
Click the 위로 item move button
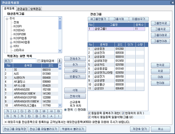click(x=160, y=71)
